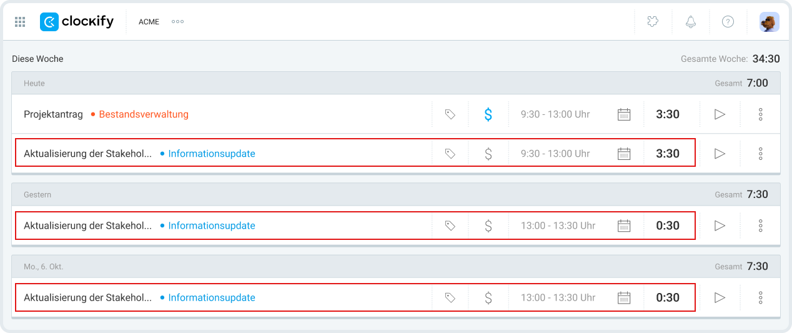Start timer for the Projektantrag entry
The image size is (792, 333).
tap(720, 114)
